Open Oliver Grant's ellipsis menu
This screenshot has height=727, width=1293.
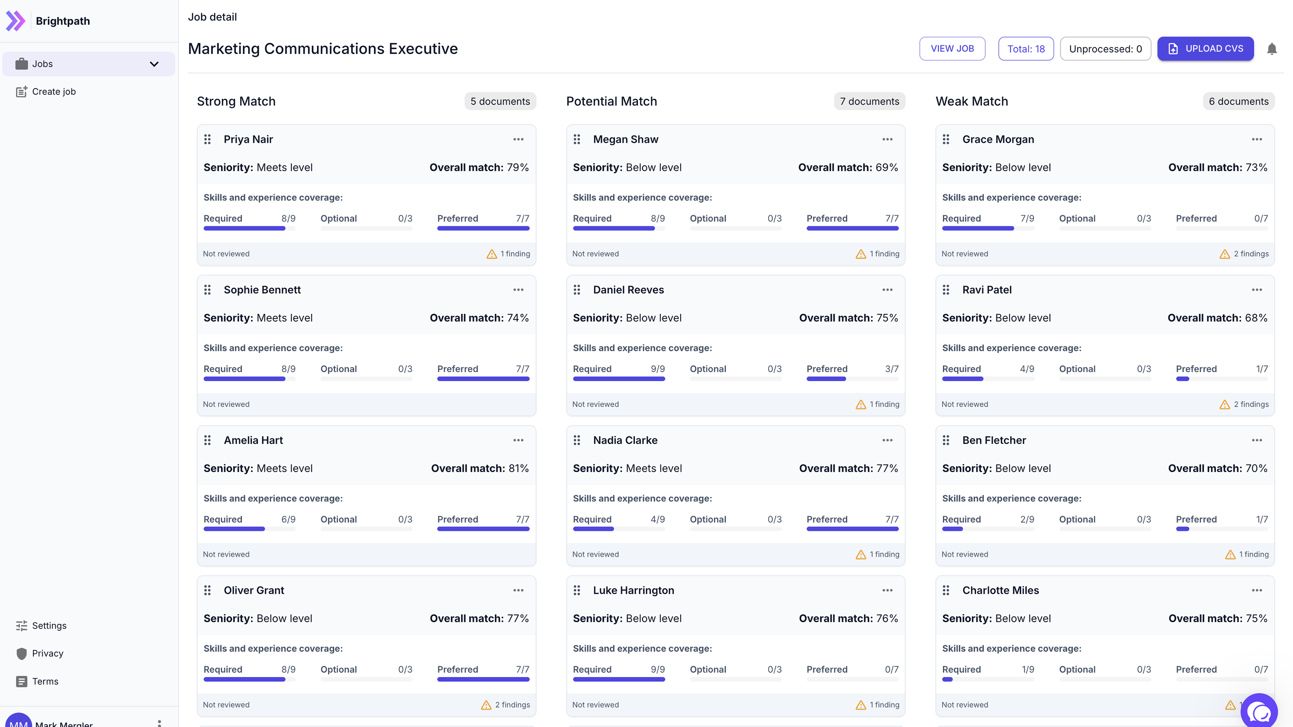tap(518, 590)
